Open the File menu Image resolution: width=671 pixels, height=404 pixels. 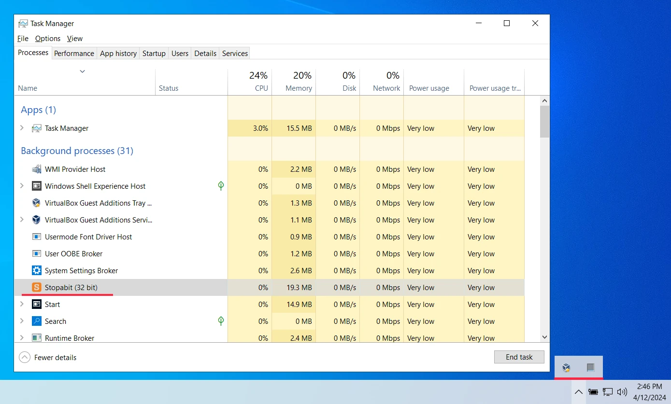[x=23, y=39]
